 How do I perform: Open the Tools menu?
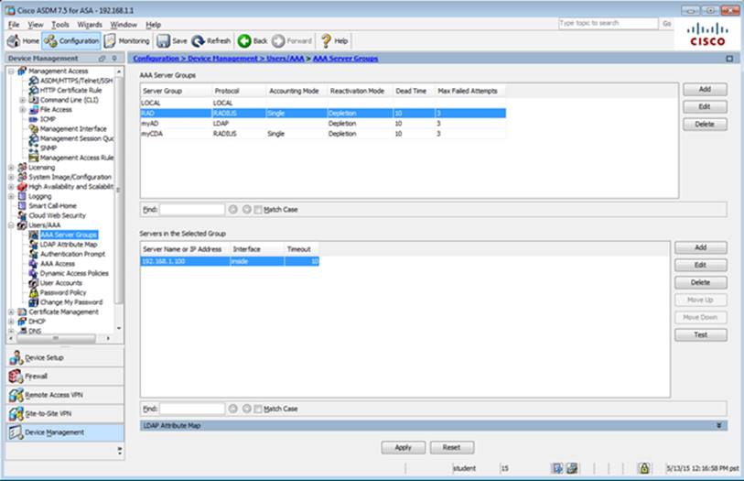point(60,24)
